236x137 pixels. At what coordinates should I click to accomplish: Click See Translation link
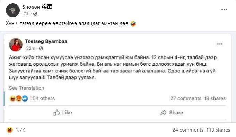(26, 88)
